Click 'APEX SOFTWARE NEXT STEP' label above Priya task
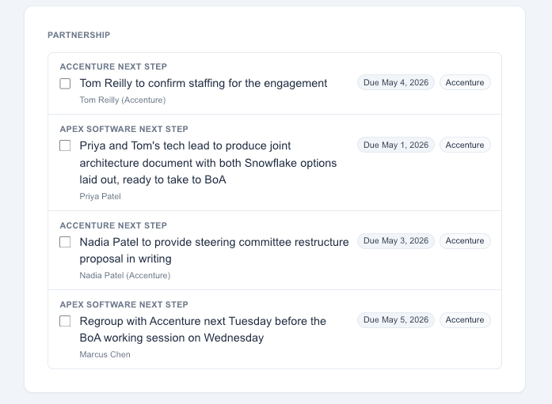Image resolution: width=552 pixels, height=404 pixels. tap(124, 130)
